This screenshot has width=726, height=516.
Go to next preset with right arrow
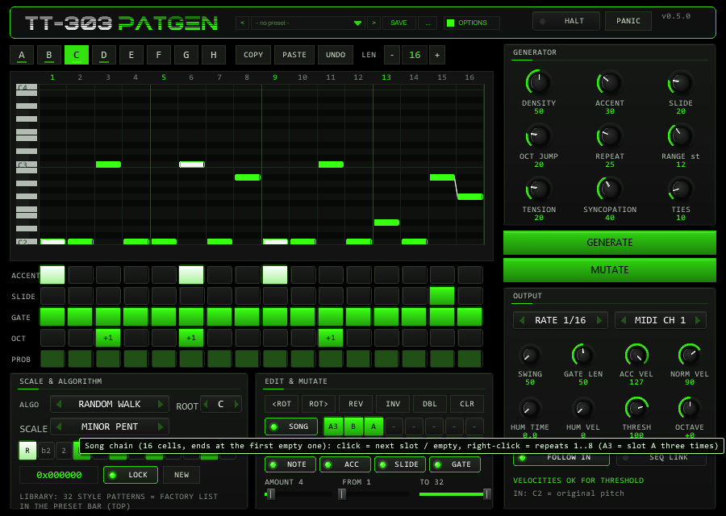point(373,23)
